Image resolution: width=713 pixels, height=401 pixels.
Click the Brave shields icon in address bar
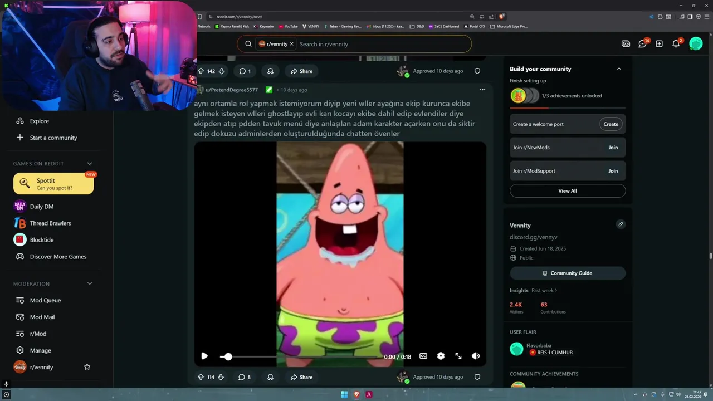[502, 17]
